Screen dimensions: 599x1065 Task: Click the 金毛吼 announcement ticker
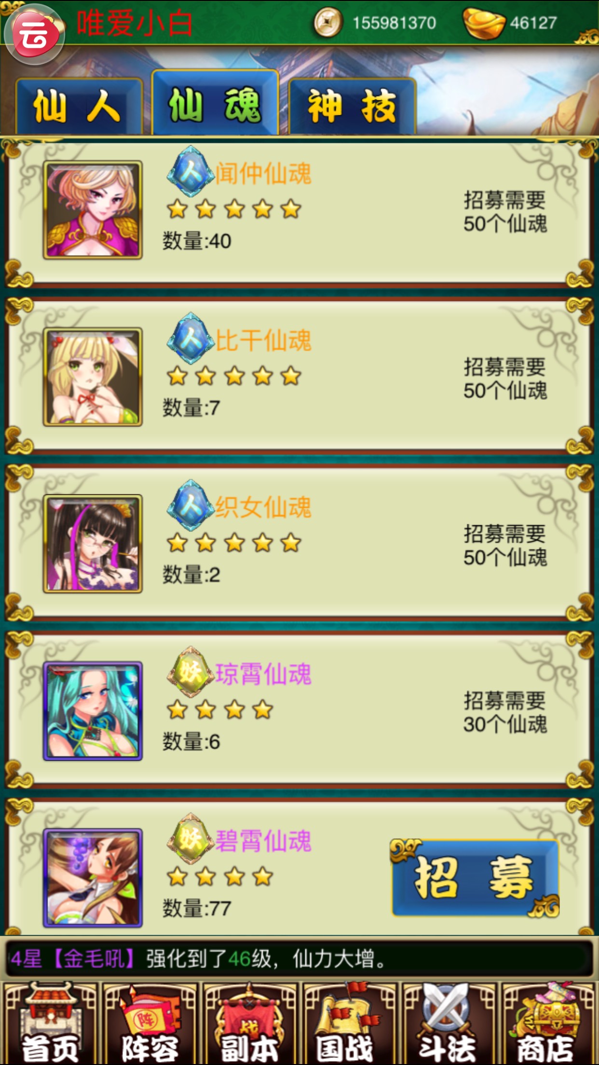[x=299, y=959]
